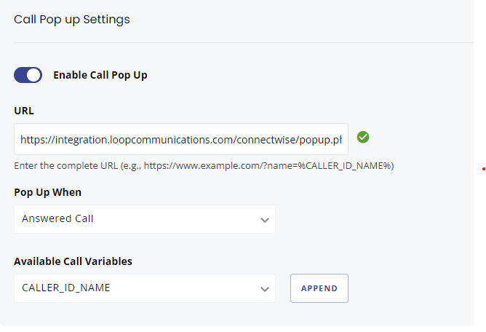Click the Call Pop up Settings heading
This screenshot has height=332, width=486.
pos(71,20)
